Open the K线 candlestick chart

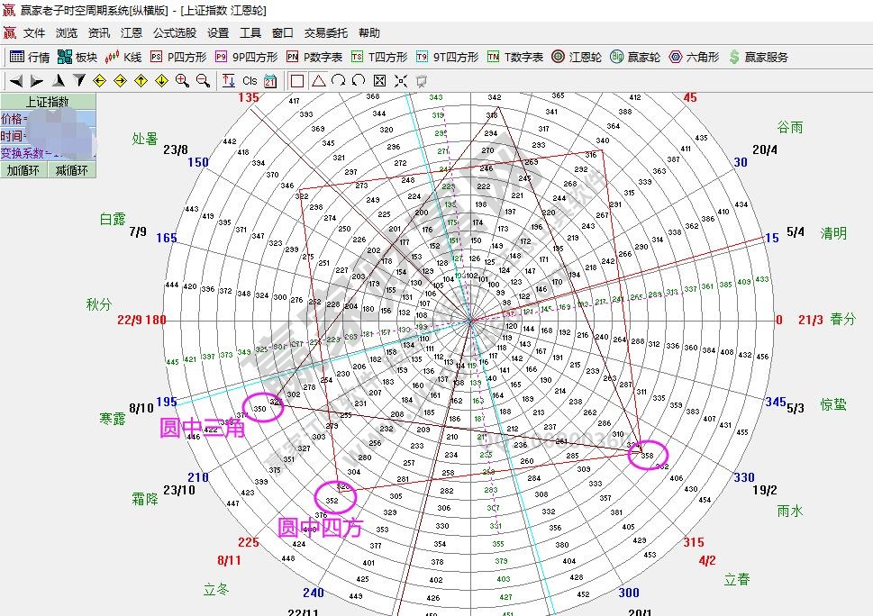pyautogui.click(x=123, y=57)
